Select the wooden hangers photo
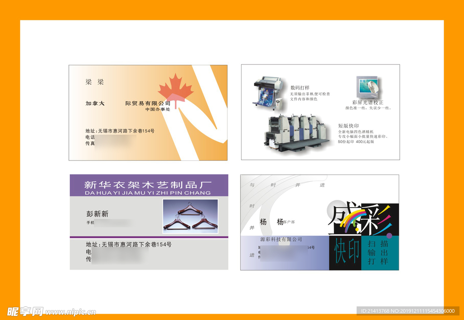Viewport: 464px width, 320px height. pos(190,217)
